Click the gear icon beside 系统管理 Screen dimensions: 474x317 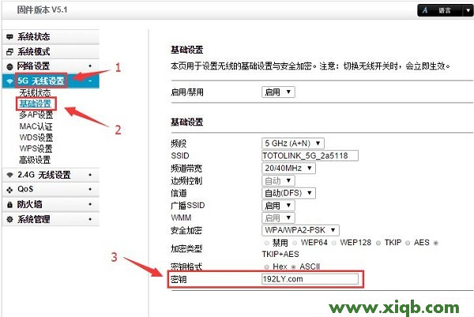9,219
